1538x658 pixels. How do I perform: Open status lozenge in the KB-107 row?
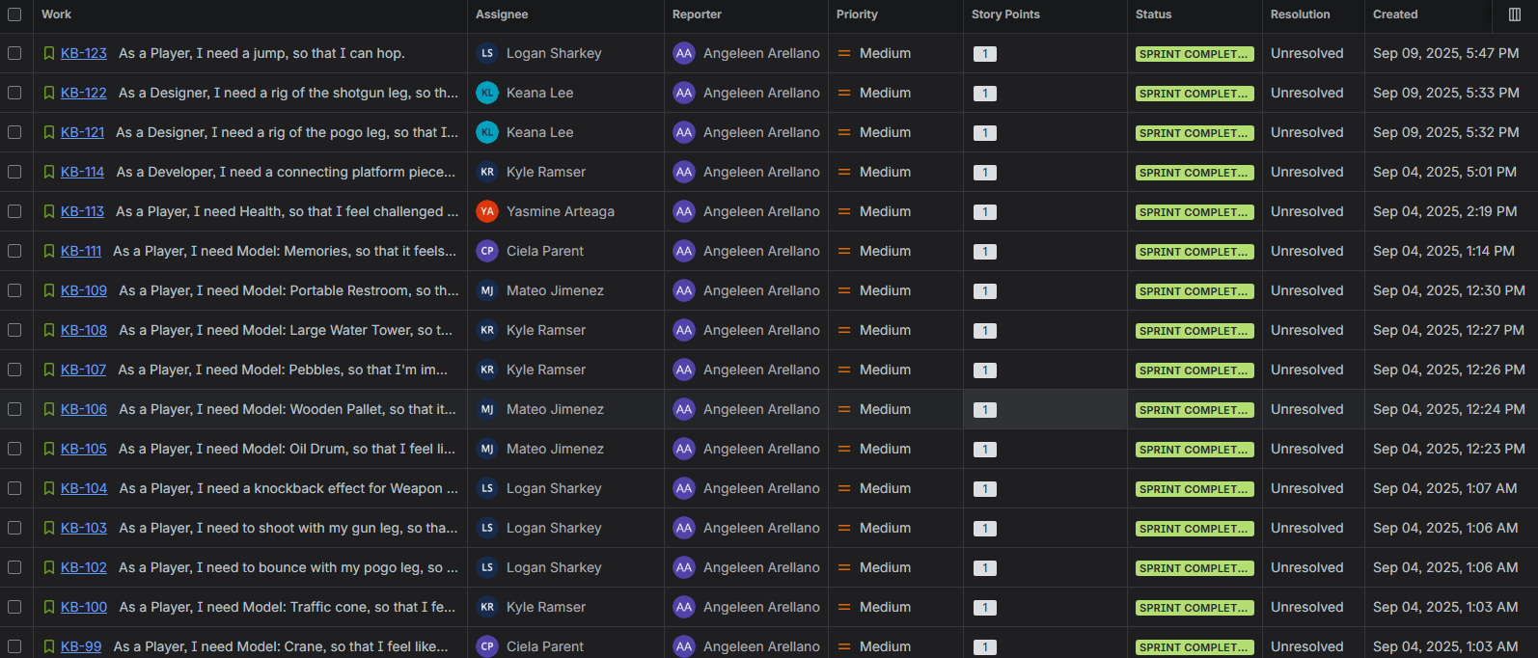pyautogui.click(x=1195, y=370)
